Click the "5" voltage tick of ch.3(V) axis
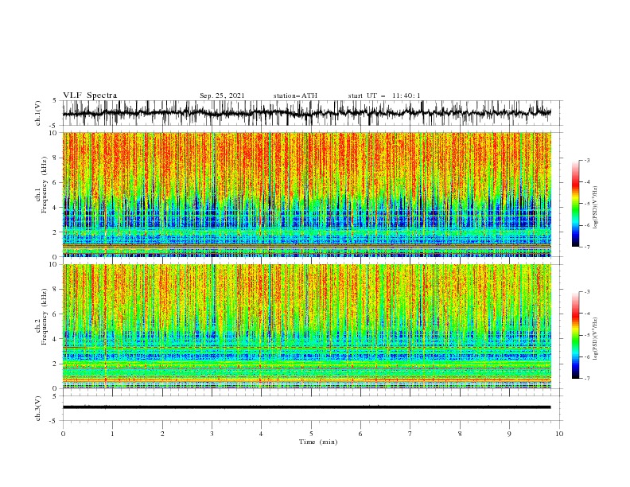The width and height of the screenshot is (630, 487). pyautogui.click(x=55, y=396)
